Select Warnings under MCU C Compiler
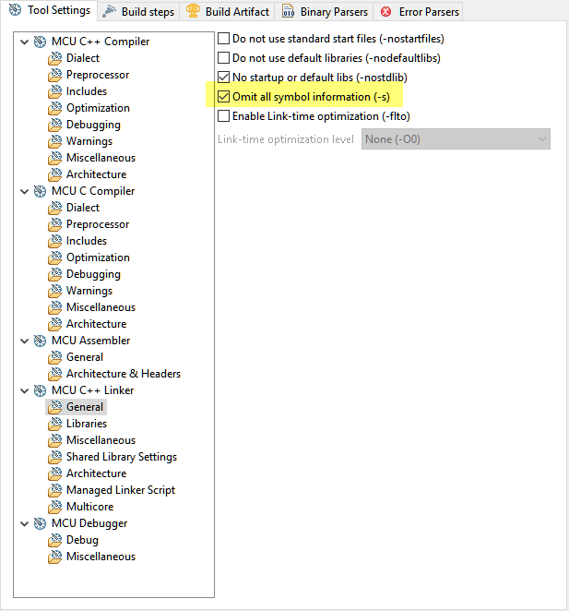 click(89, 291)
